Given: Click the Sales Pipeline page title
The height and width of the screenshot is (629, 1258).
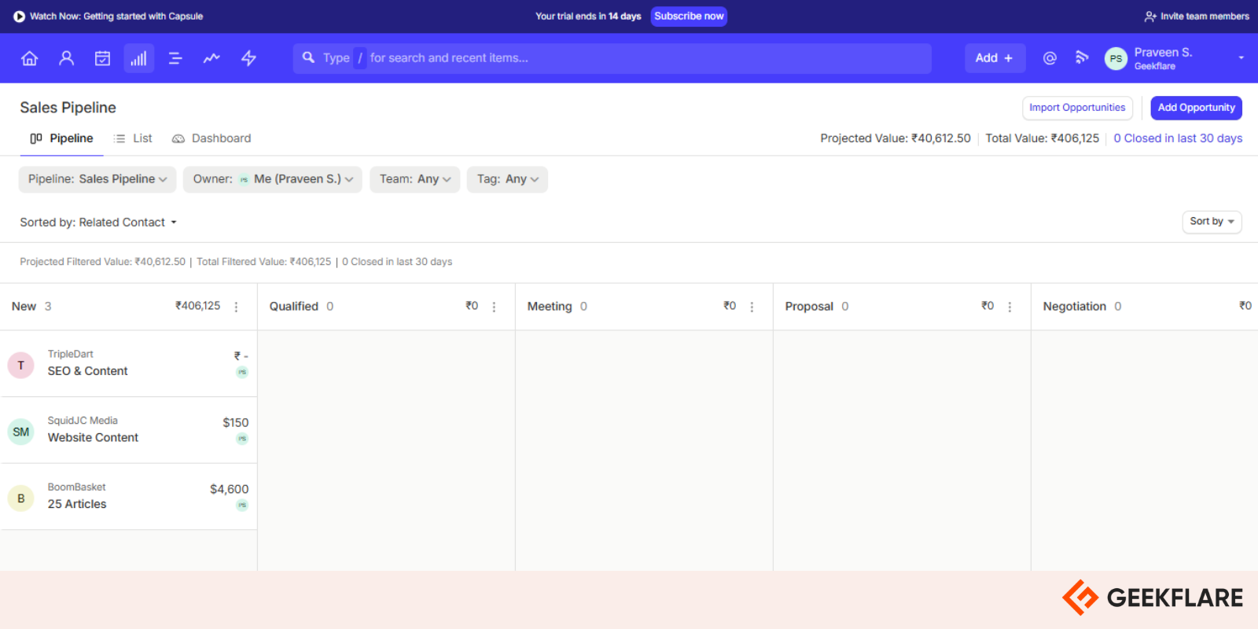Looking at the screenshot, I should click(x=68, y=108).
